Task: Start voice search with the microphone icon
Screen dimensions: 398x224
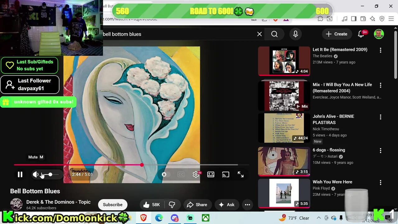Action: click(x=296, y=34)
